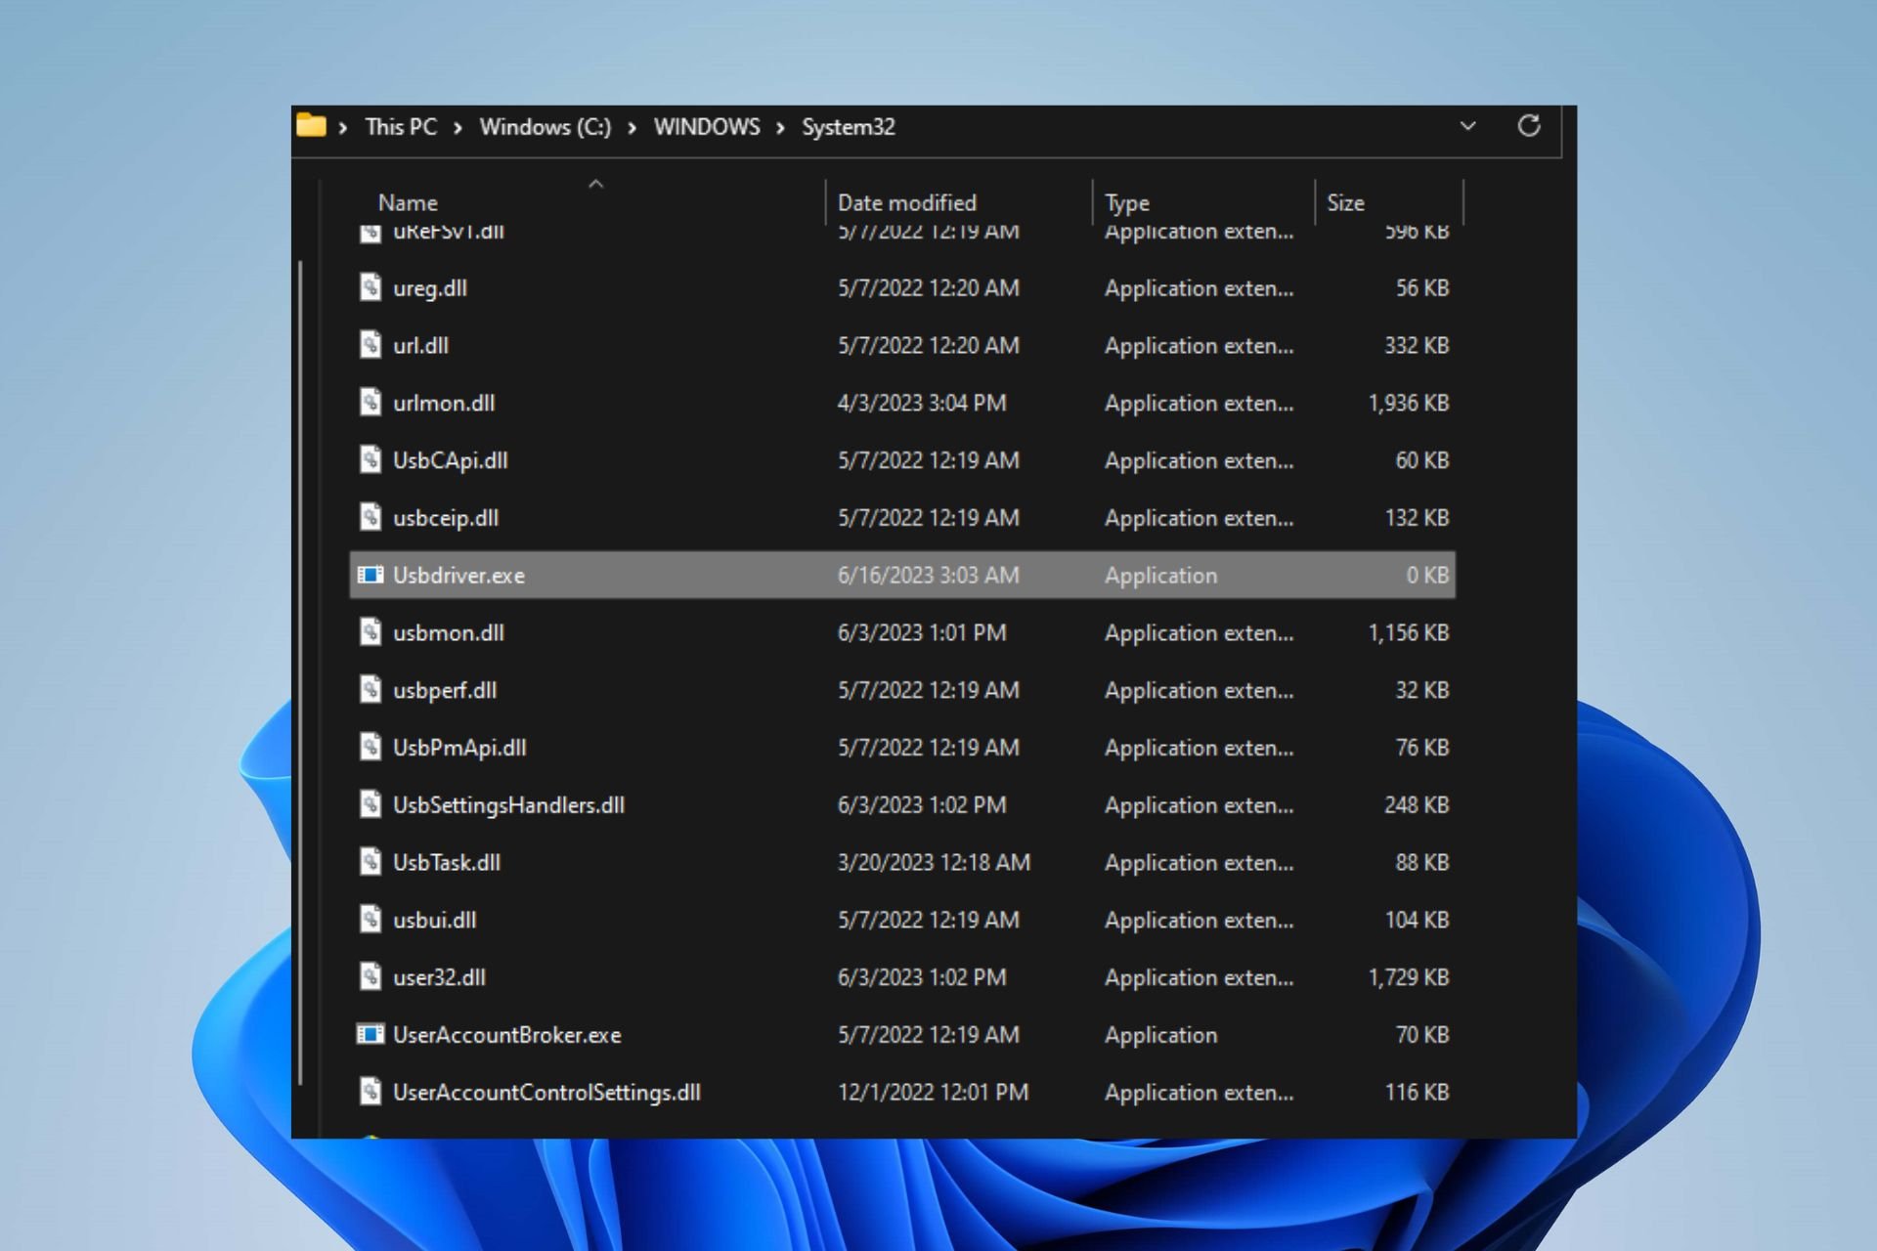This screenshot has height=1251, width=1877.
Task: Click the vertical scrollbar of file list
Action: pyautogui.click(x=300, y=672)
